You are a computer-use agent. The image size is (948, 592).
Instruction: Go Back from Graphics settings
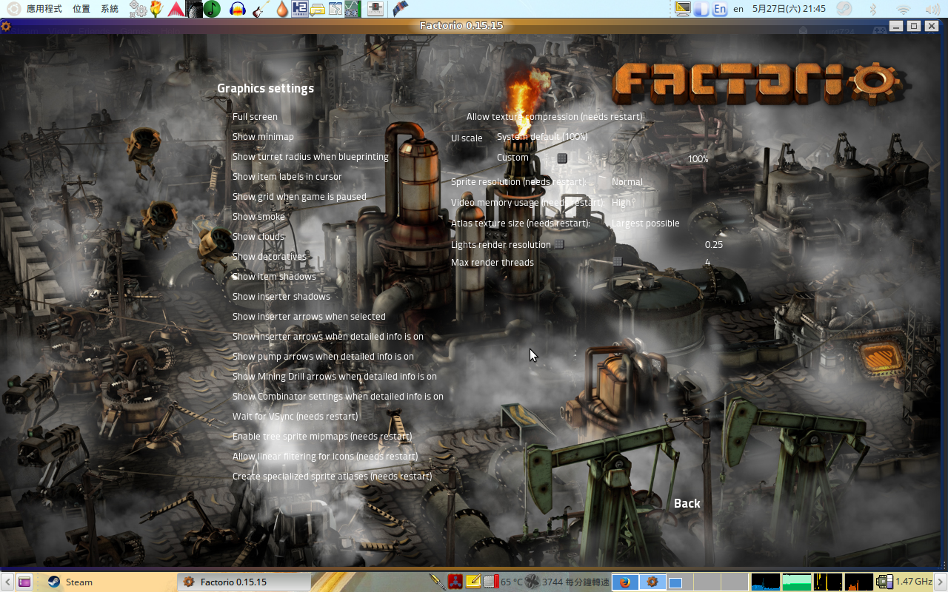[687, 504]
